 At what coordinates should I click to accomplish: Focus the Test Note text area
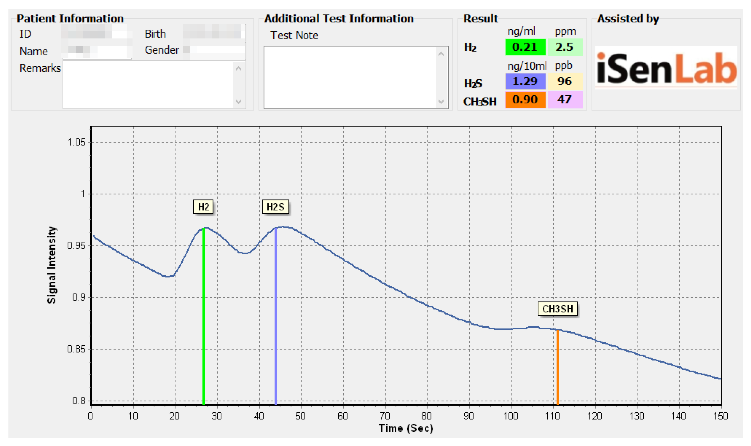click(350, 78)
